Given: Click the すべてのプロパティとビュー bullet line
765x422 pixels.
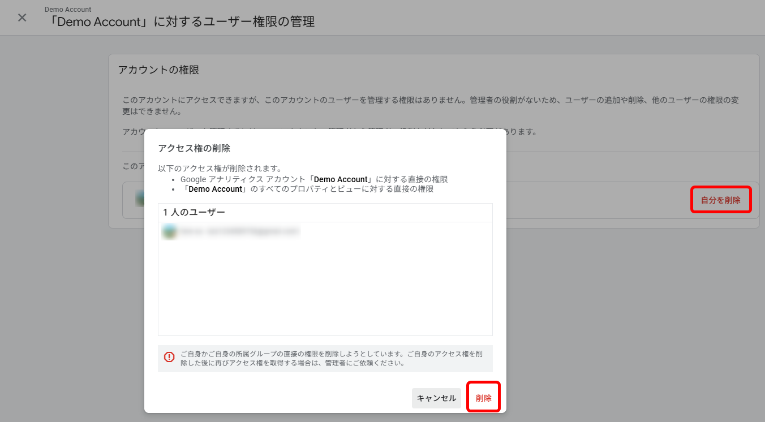Looking at the screenshot, I should coord(307,189).
